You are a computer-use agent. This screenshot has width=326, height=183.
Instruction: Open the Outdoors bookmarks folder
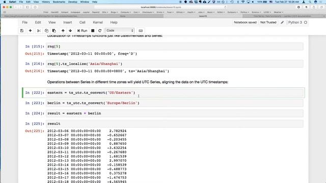[232, 12]
